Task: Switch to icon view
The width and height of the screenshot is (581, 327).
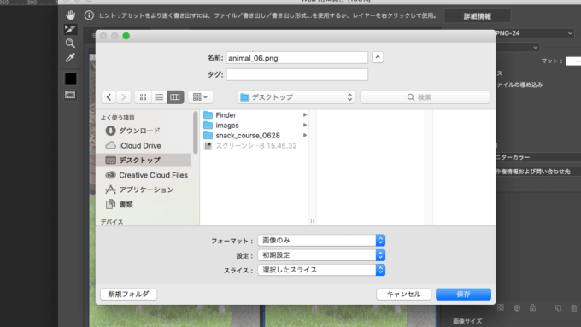Action: (143, 97)
